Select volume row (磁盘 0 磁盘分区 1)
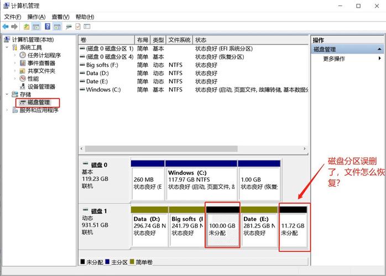This screenshot has width=386, height=276. [194, 49]
